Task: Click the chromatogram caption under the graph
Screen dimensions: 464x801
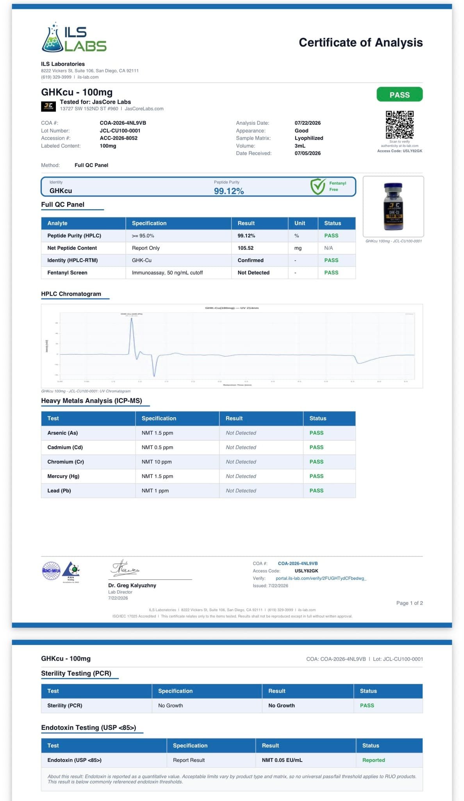Action: pos(86,391)
